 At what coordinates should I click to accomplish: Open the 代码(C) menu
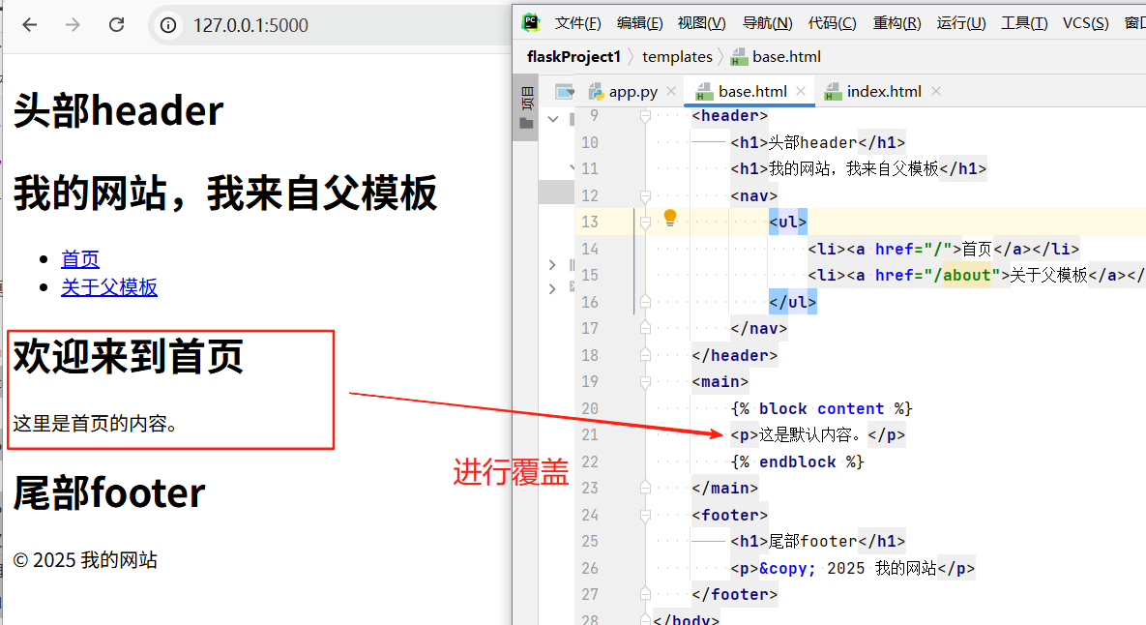[x=833, y=23]
